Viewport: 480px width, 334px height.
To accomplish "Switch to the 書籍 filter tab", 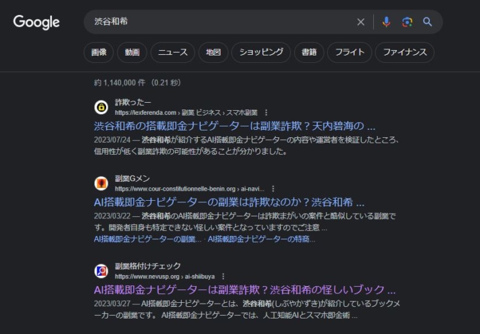I will [309, 52].
